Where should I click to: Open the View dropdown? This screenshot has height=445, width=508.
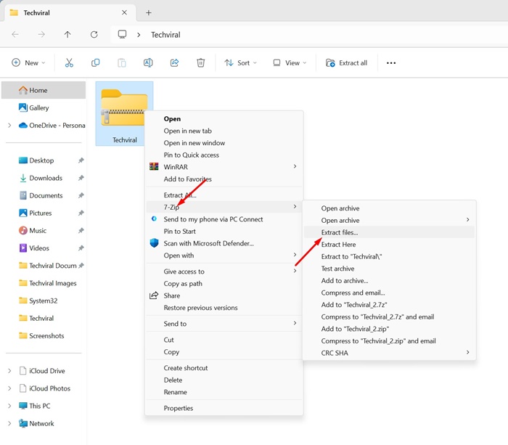[x=290, y=63]
